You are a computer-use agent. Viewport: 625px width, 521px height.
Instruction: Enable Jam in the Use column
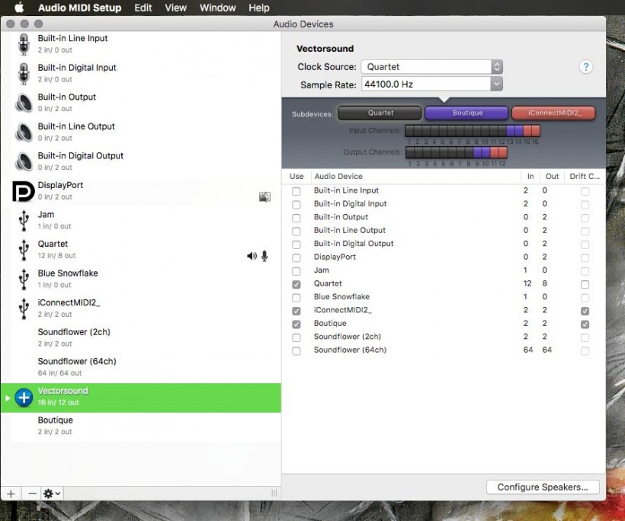(296, 271)
